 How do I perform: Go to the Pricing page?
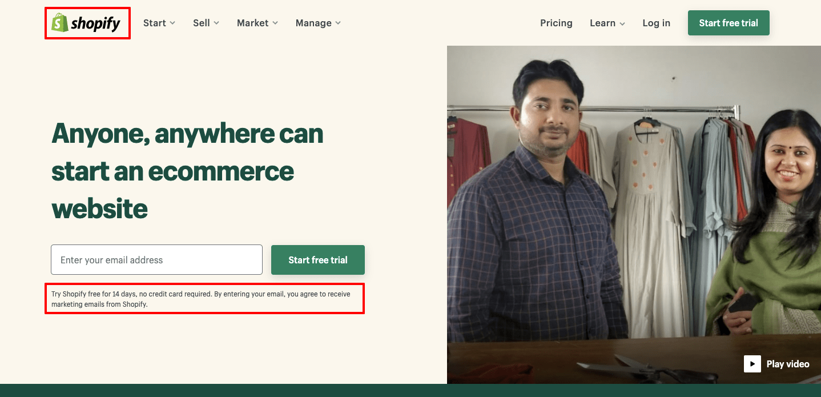point(556,23)
